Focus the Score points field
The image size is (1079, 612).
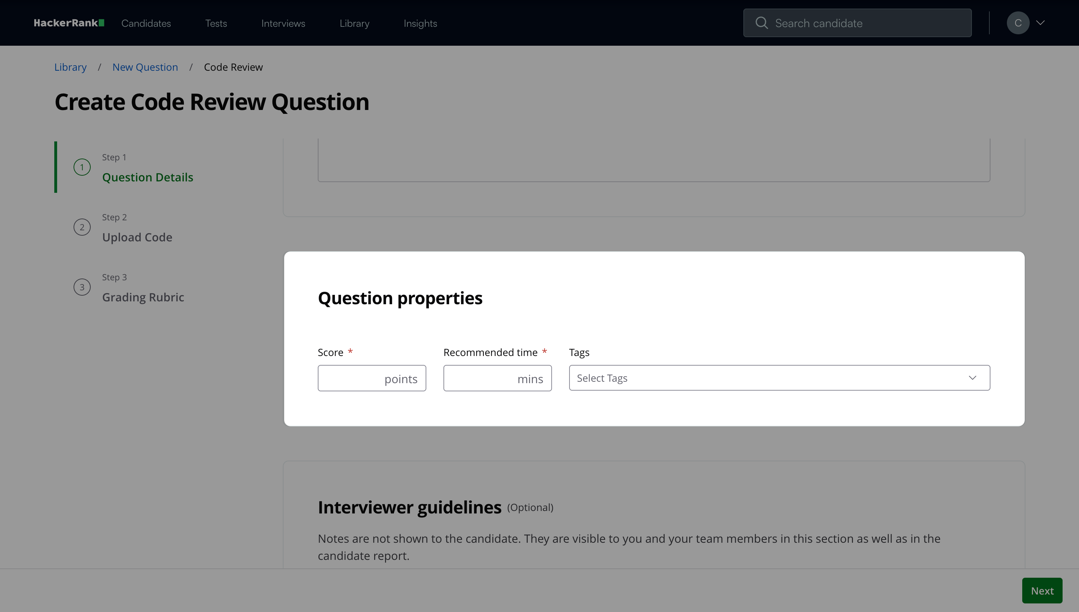pyautogui.click(x=351, y=378)
